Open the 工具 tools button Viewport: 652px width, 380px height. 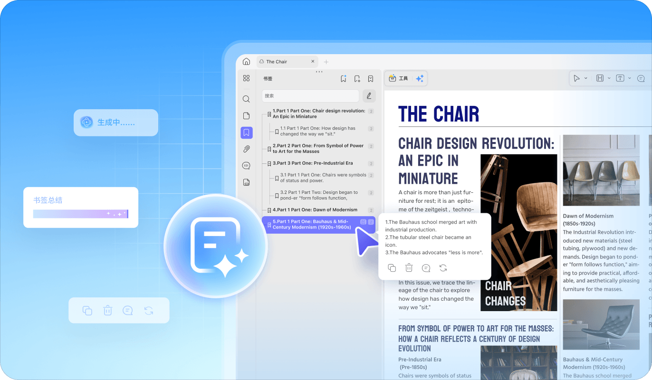click(x=398, y=79)
